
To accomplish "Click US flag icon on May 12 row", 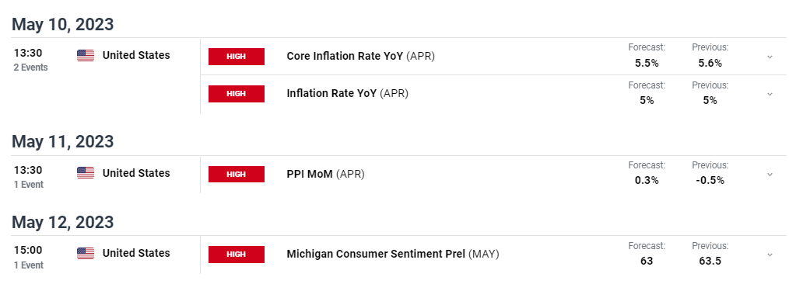I will pos(86,254).
